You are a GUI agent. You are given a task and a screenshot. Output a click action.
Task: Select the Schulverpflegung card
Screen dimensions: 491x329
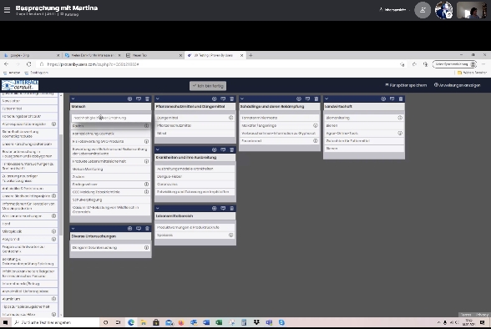pos(110,200)
